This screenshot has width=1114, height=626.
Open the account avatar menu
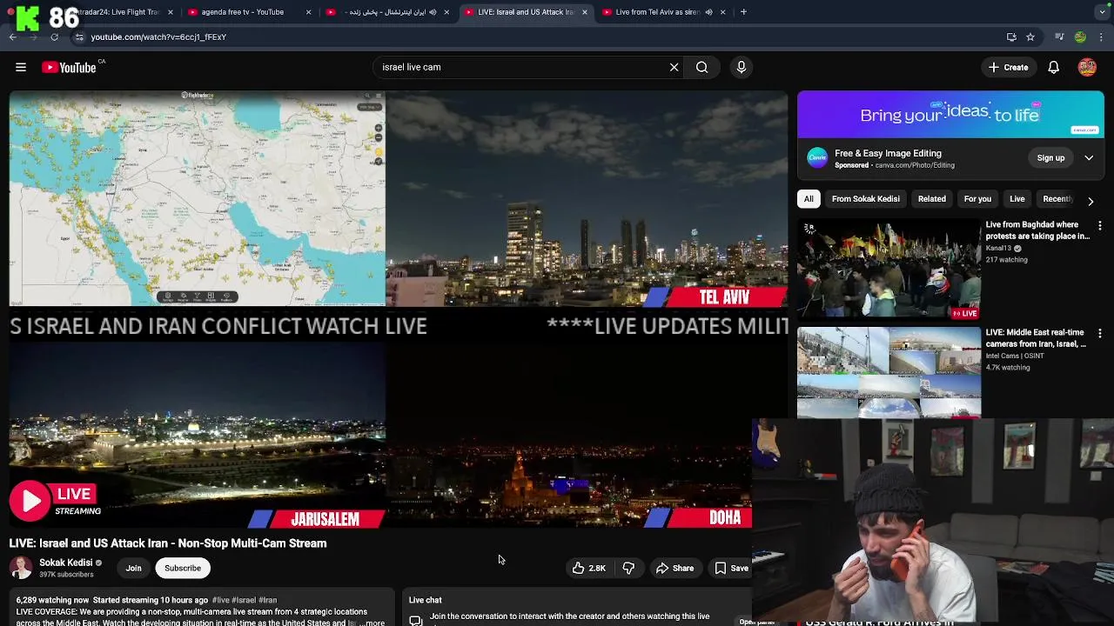click(1087, 67)
